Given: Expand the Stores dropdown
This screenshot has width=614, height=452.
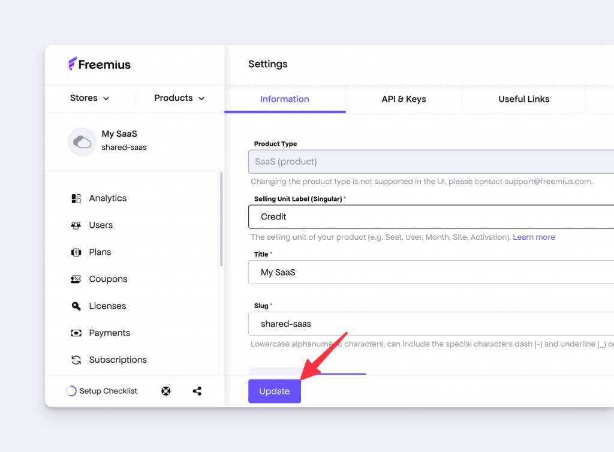Looking at the screenshot, I should coord(89,98).
